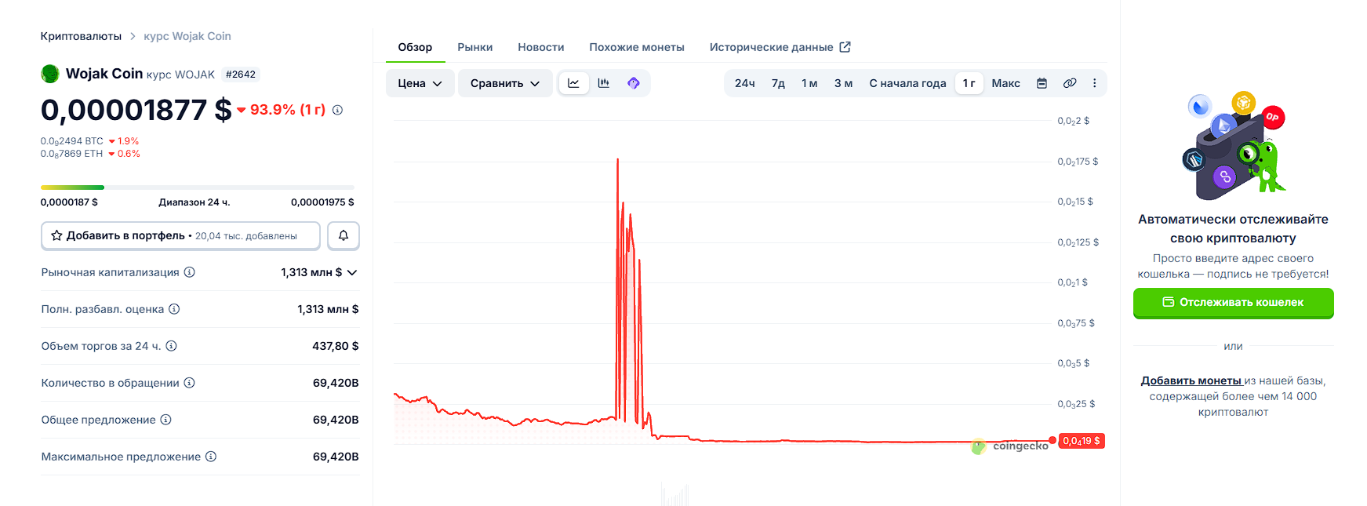Open the Рынки tab
Screen dimensions: 1367x506
(475, 47)
